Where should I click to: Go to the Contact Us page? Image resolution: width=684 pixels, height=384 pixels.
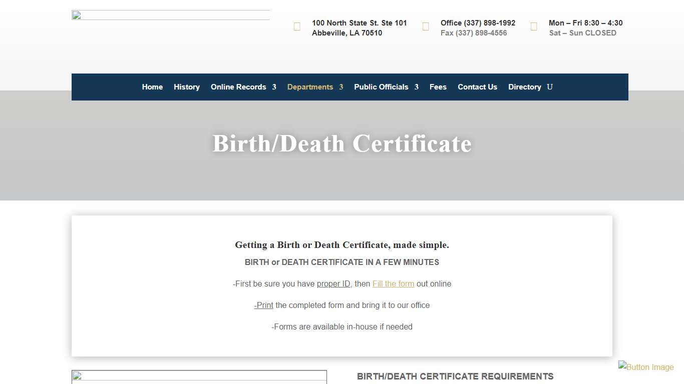(x=477, y=87)
